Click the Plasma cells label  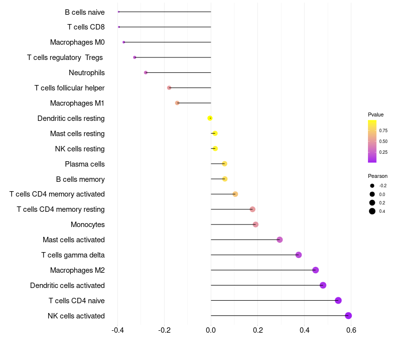click(84, 164)
